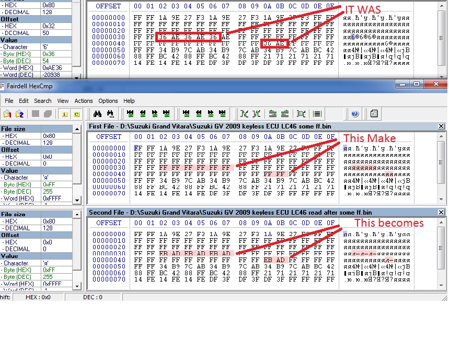
Task: Click the align lines icon with up arrow
Action: [x=285, y=114]
